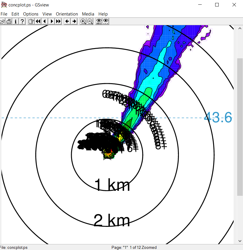The image size is (243, 250).
Task: Click the GSview app icon in title bar
Action: (4, 5)
